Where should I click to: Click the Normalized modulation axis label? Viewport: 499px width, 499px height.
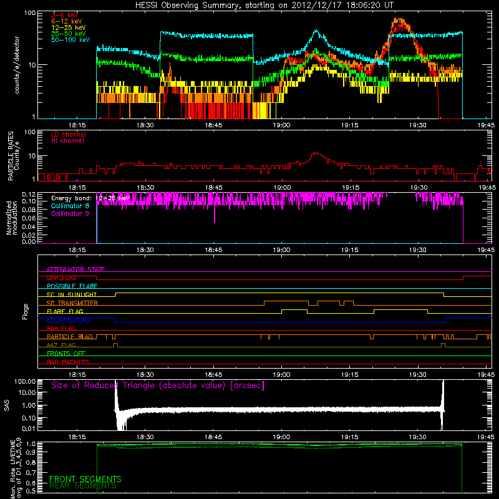[x=11, y=218]
